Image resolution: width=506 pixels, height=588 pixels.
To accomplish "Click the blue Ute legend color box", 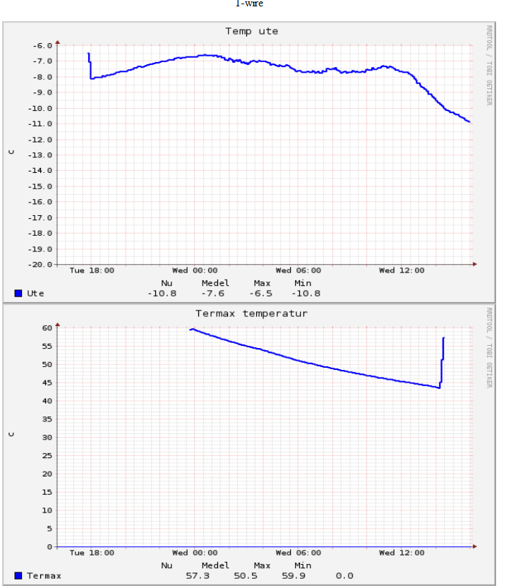I will [x=18, y=293].
